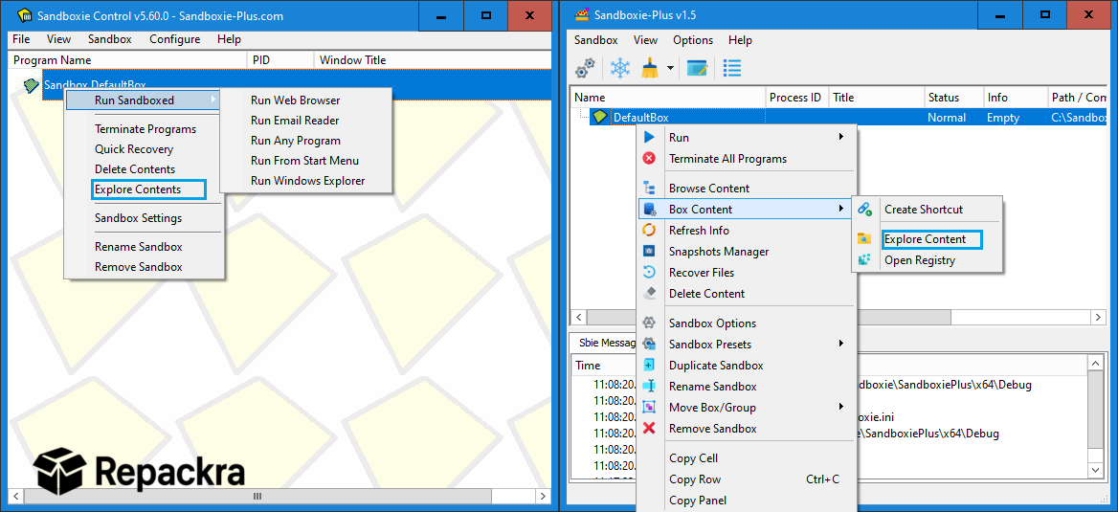The height and width of the screenshot is (512, 1118).
Task: Open Help menu in Sandboxie-Plus
Action: click(740, 40)
